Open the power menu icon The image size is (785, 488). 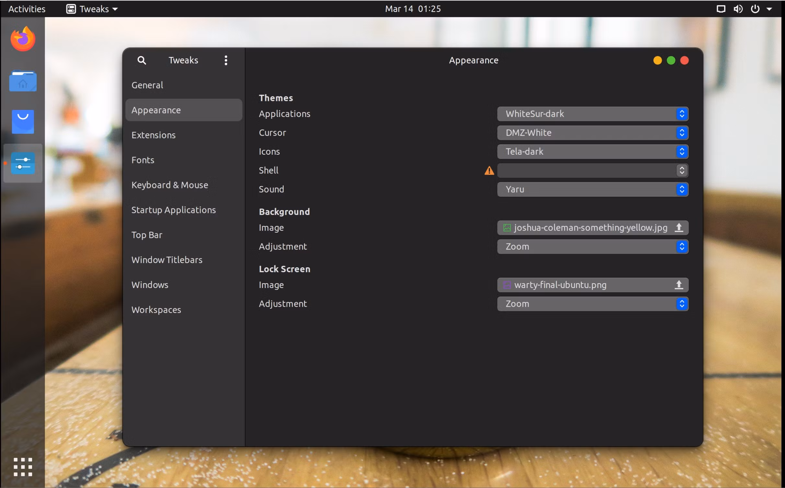tap(755, 9)
